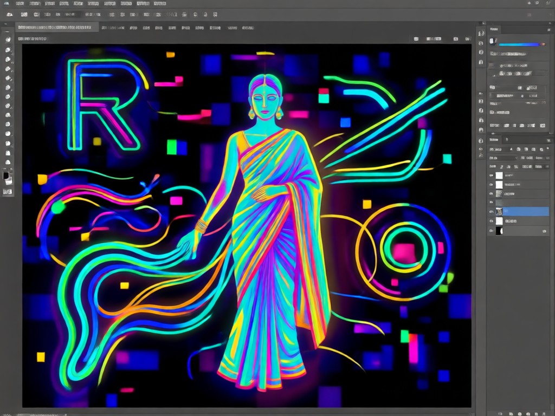Click the leftmost app icon in the menu bar

[7, 4]
